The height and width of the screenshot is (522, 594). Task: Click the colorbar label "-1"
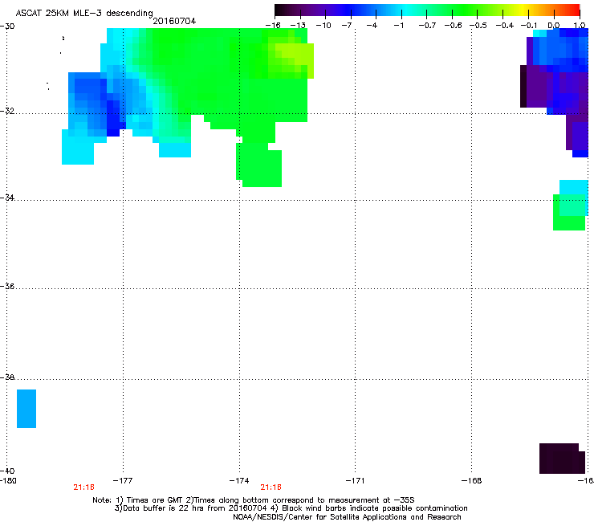[x=398, y=26]
